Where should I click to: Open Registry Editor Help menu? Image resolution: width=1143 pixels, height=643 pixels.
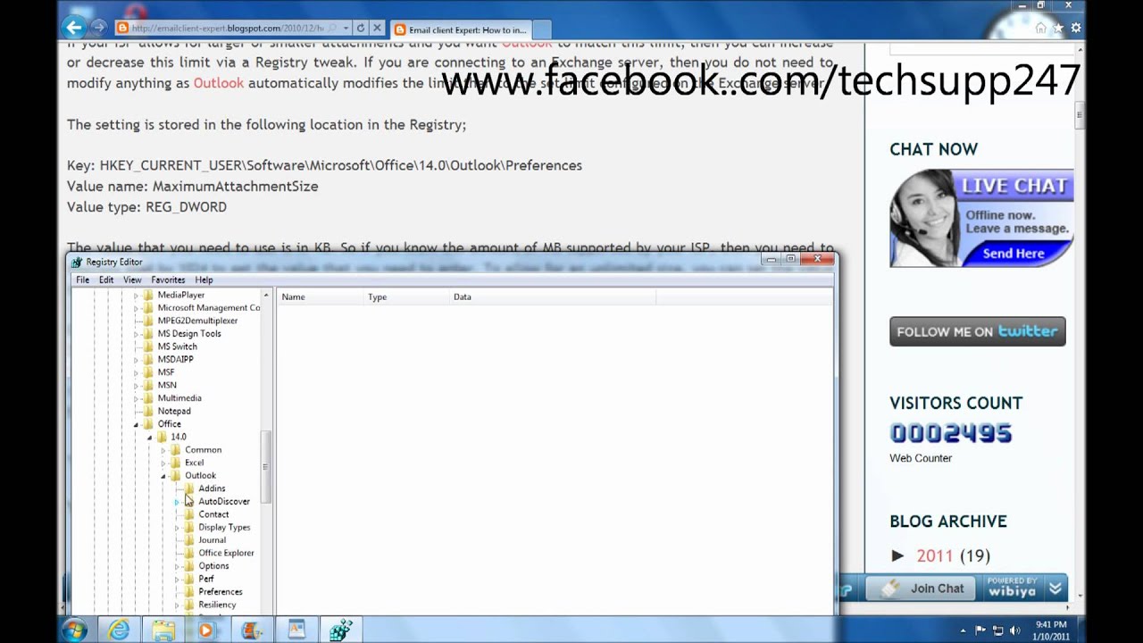204,280
